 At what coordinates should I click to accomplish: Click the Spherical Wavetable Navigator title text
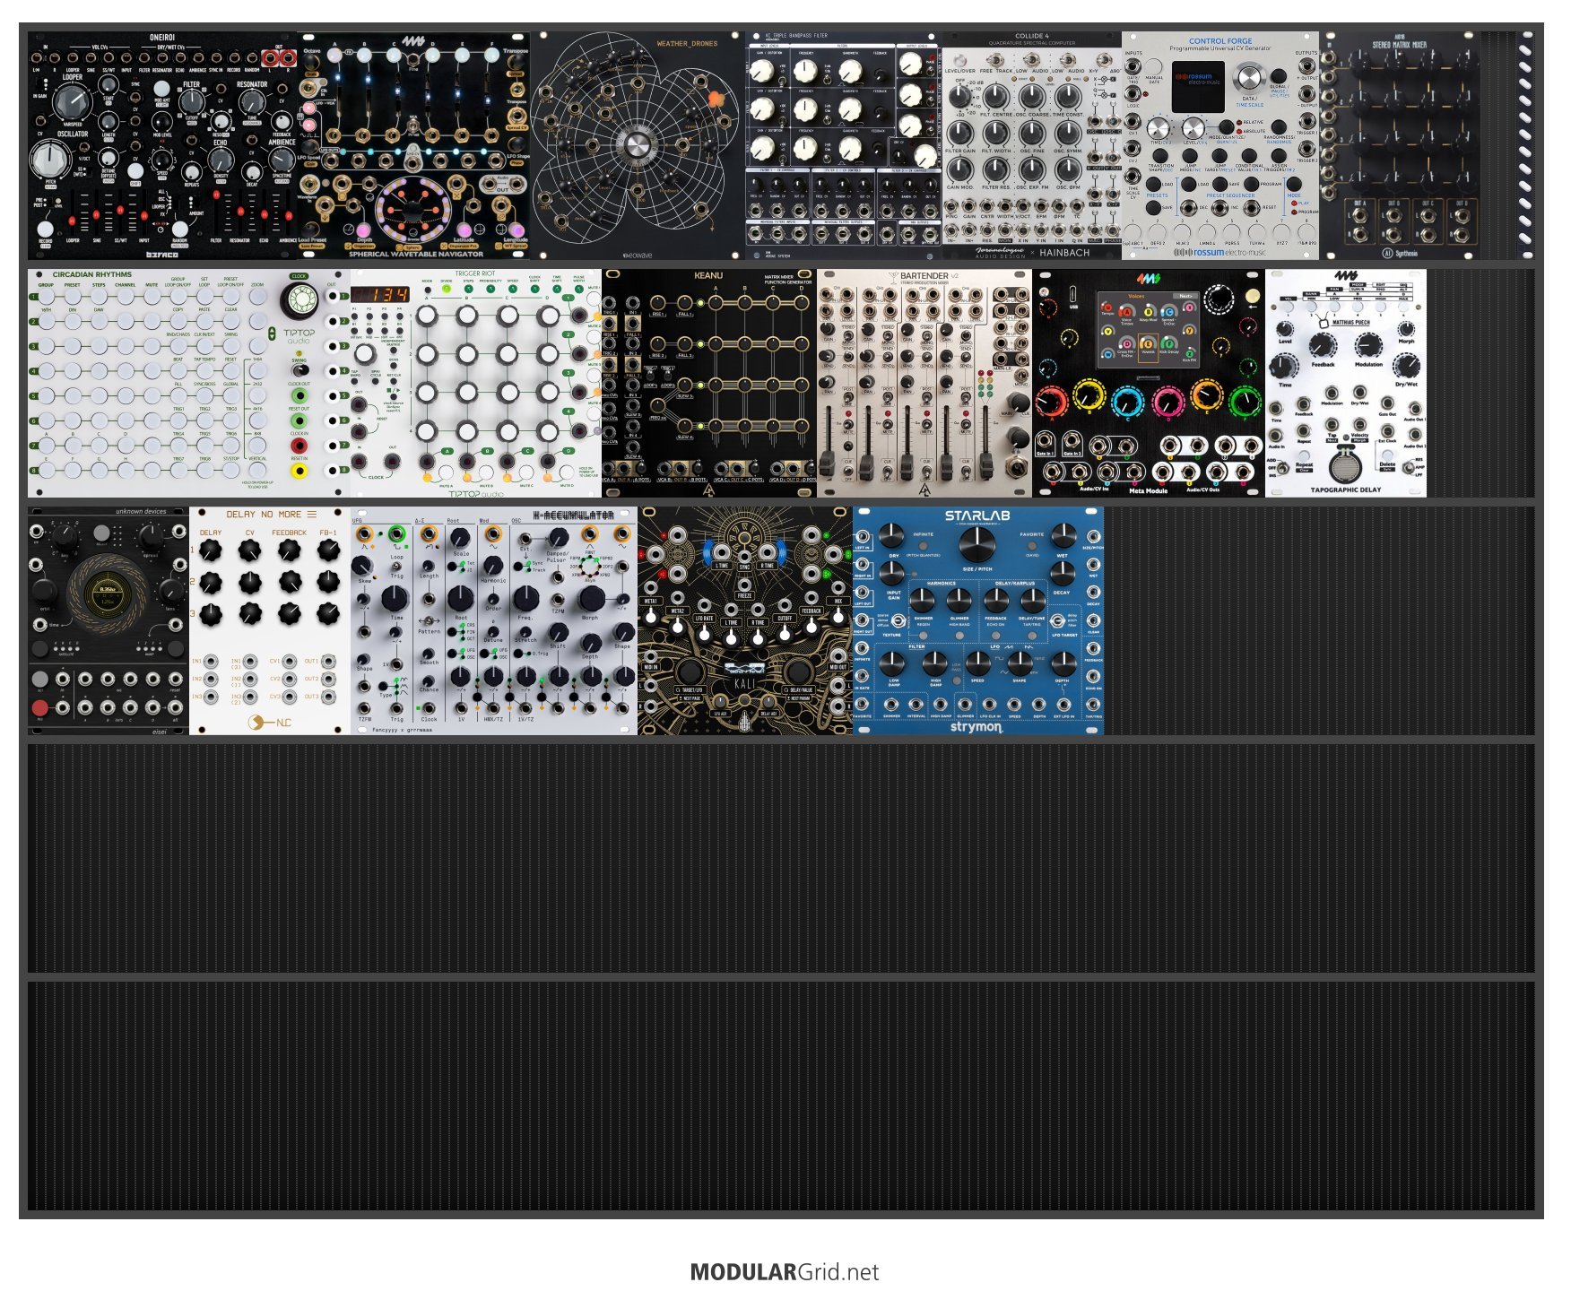[416, 255]
